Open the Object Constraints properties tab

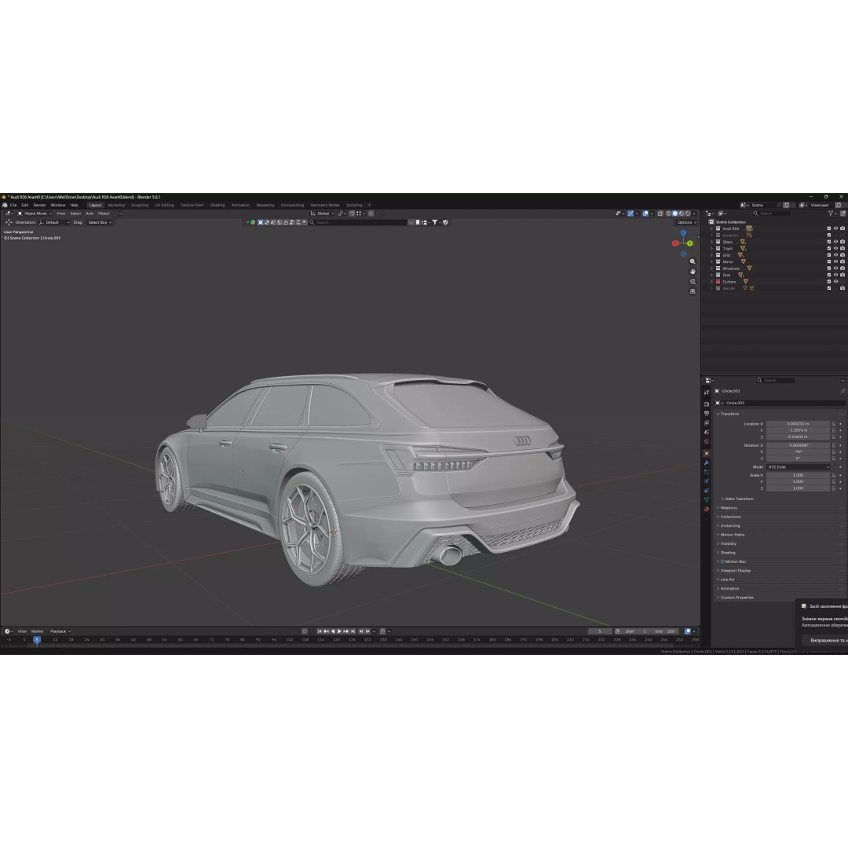click(707, 491)
